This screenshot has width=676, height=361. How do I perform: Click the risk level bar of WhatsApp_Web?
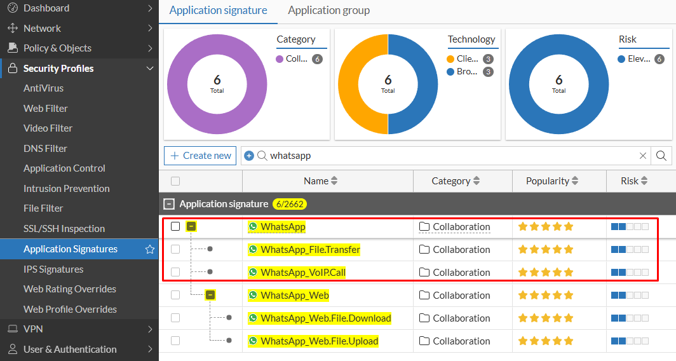630,295
